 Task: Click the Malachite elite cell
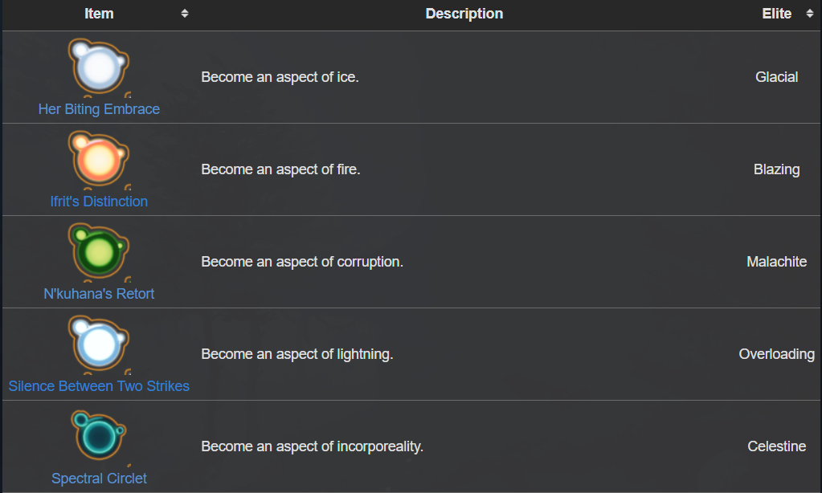(776, 262)
